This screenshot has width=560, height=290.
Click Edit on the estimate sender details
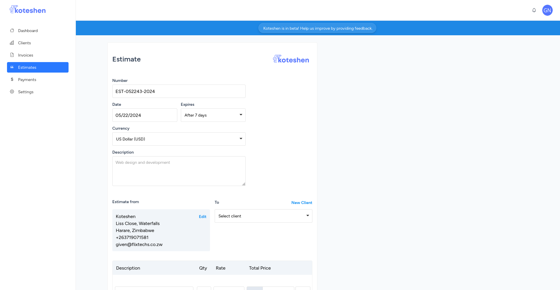pos(202,217)
